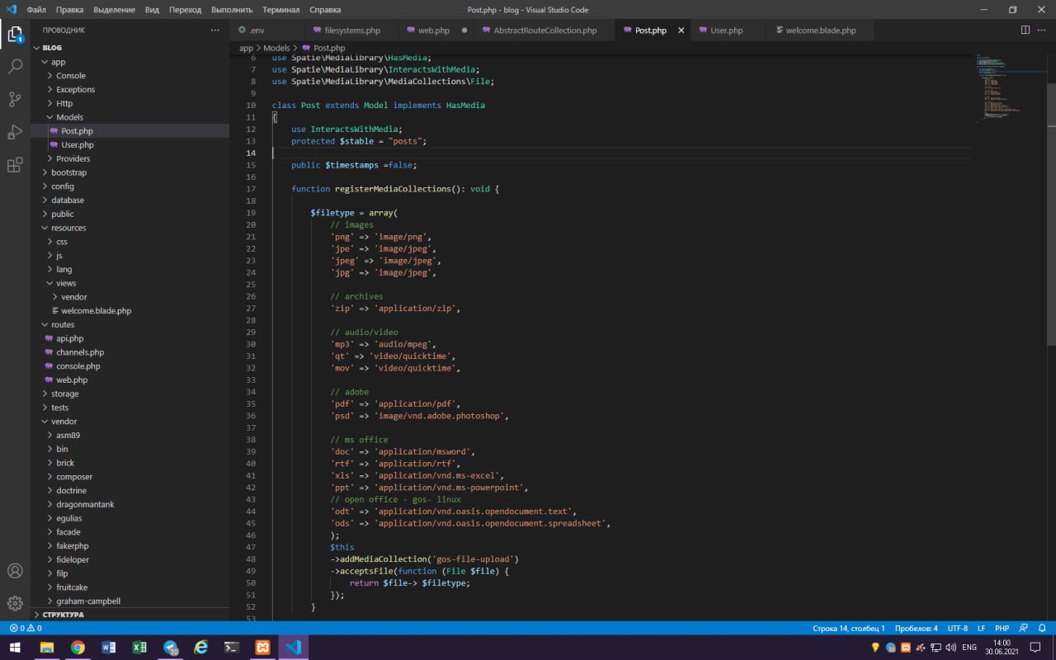Open the Search view in activity bar
Image resolution: width=1056 pixels, height=660 pixels.
coord(15,67)
